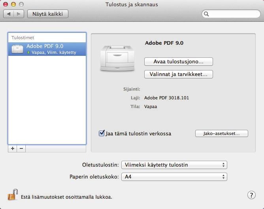Image resolution: width=264 pixels, height=209 pixels.
Task: Click the Tulostus ja skannaus window title
Action: pos(132,5)
